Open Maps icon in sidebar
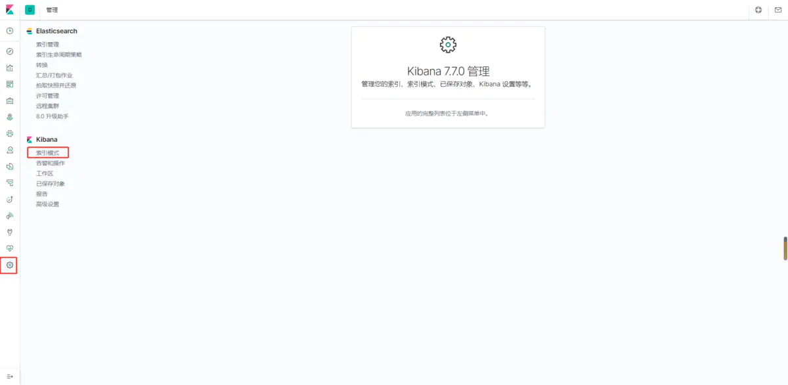This screenshot has width=788, height=385. click(10, 117)
